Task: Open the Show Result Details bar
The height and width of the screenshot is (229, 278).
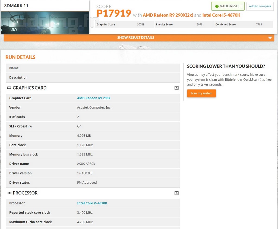Action: pos(139,37)
